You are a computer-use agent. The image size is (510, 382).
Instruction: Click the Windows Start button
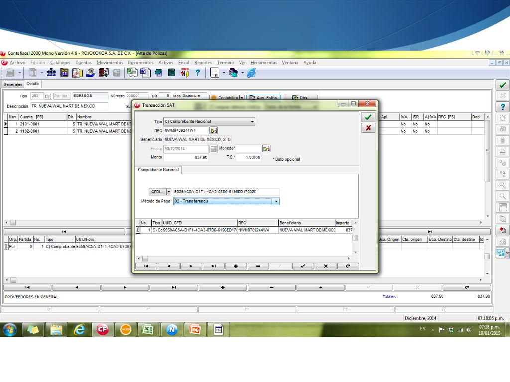click(10, 330)
